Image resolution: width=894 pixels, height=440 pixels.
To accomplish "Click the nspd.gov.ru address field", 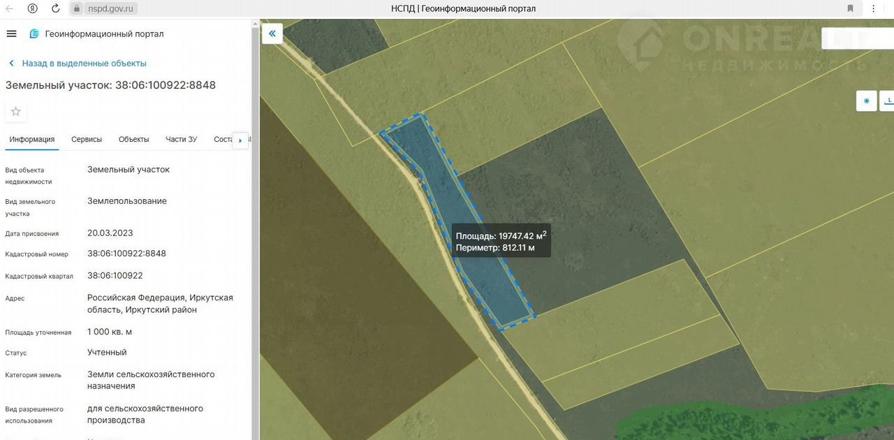I will pos(109,8).
